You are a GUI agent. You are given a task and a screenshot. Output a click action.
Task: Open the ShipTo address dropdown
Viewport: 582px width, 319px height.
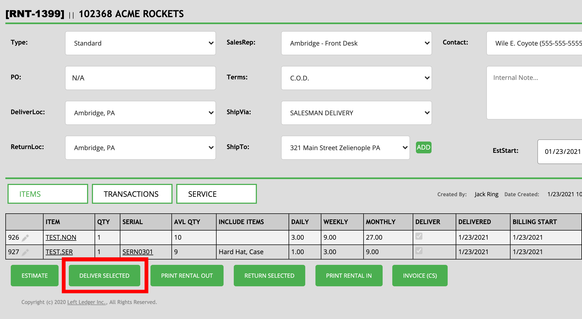(x=345, y=148)
